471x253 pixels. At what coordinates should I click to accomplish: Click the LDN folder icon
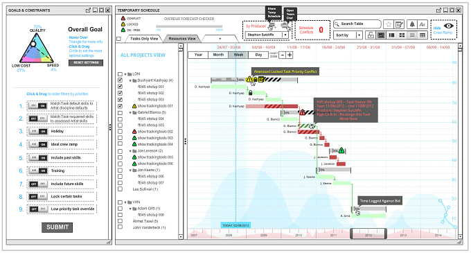coord(130,74)
